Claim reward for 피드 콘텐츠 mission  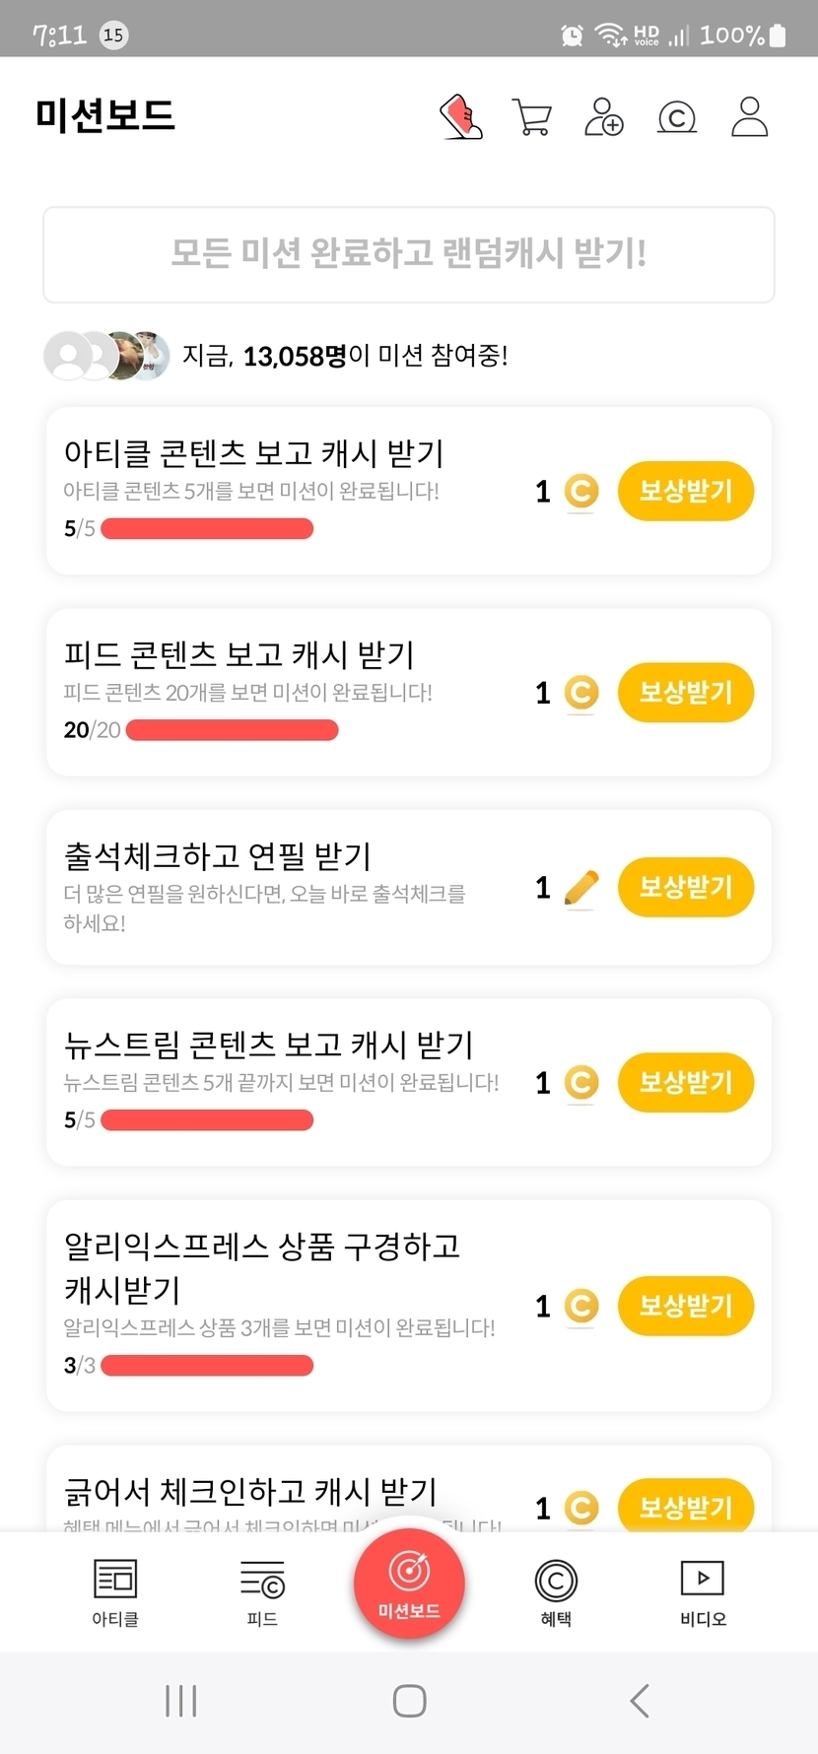coord(685,693)
